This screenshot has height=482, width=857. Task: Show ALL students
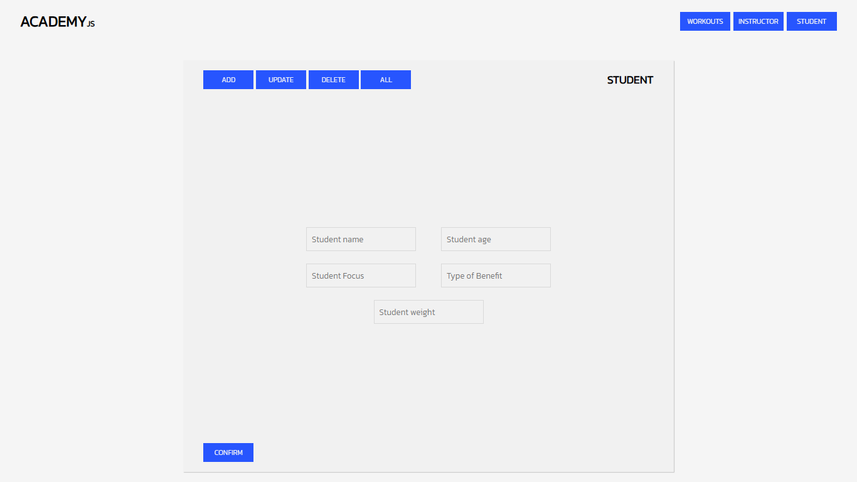point(386,80)
